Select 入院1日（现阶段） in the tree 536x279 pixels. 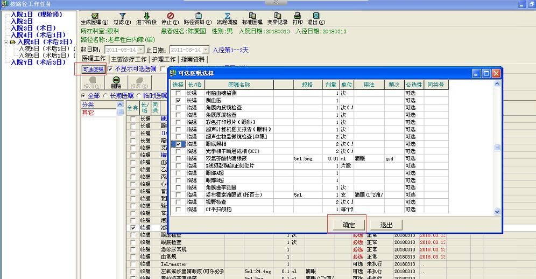pyautogui.click(x=37, y=15)
